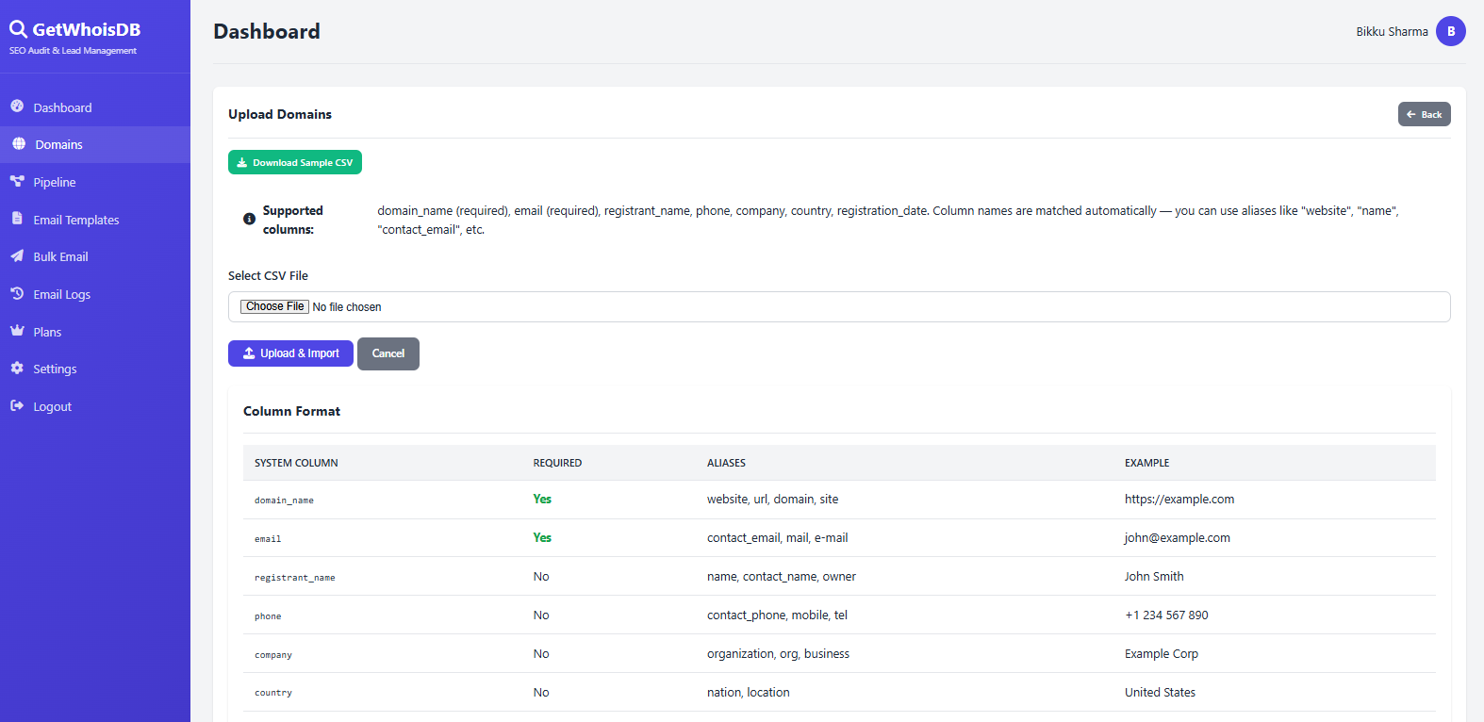Image resolution: width=1484 pixels, height=722 pixels.
Task: Click the Bulk Email paper plane icon
Action: pos(17,255)
